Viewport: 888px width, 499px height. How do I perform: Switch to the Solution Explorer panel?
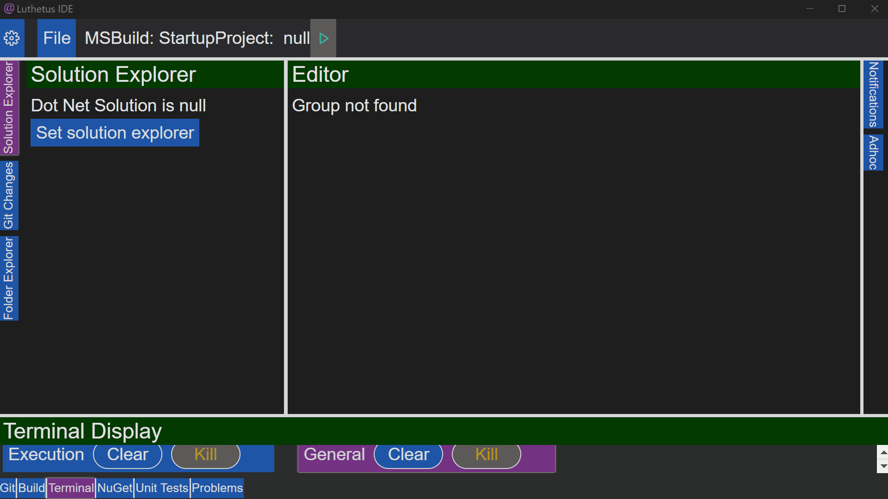10,107
